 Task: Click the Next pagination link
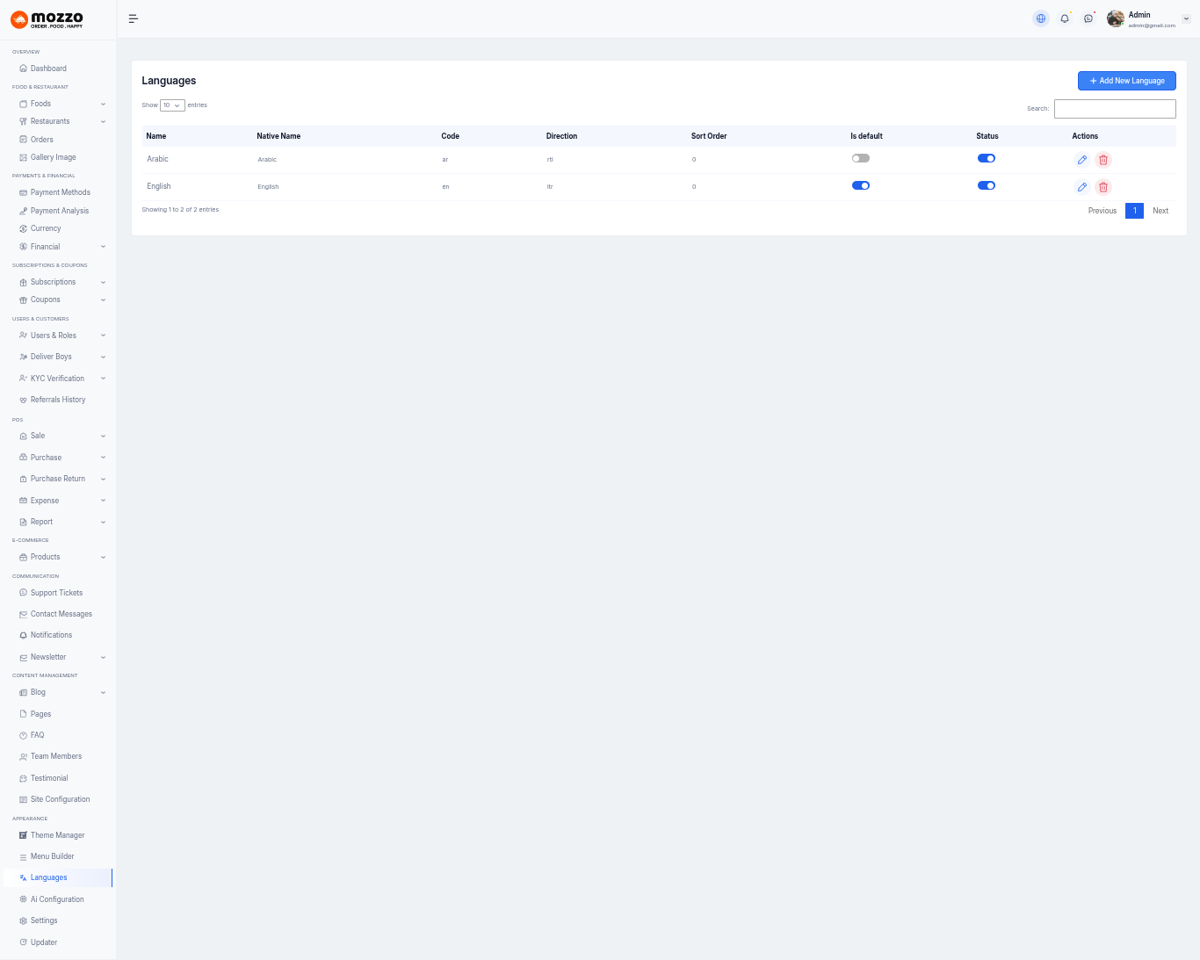(x=1160, y=211)
